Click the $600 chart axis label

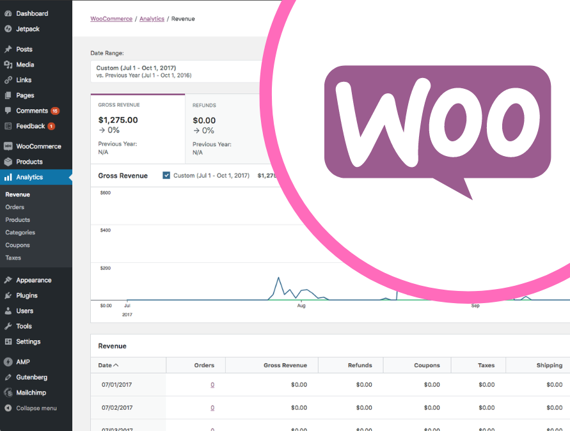[x=106, y=192]
